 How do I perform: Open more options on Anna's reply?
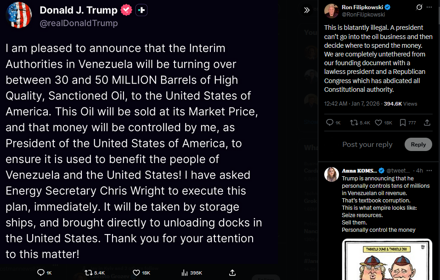pyautogui.click(x=429, y=170)
